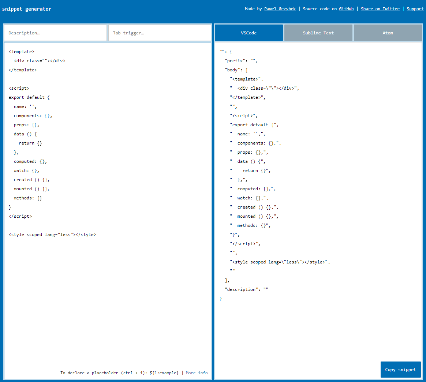This screenshot has height=382, width=426.
Task: Click the 'export default {' editor line
Action: pos(29,97)
